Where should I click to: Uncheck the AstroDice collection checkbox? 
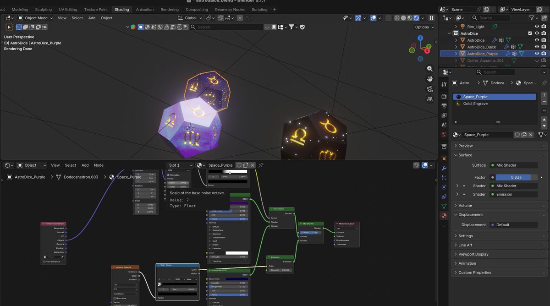click(530, 33)
